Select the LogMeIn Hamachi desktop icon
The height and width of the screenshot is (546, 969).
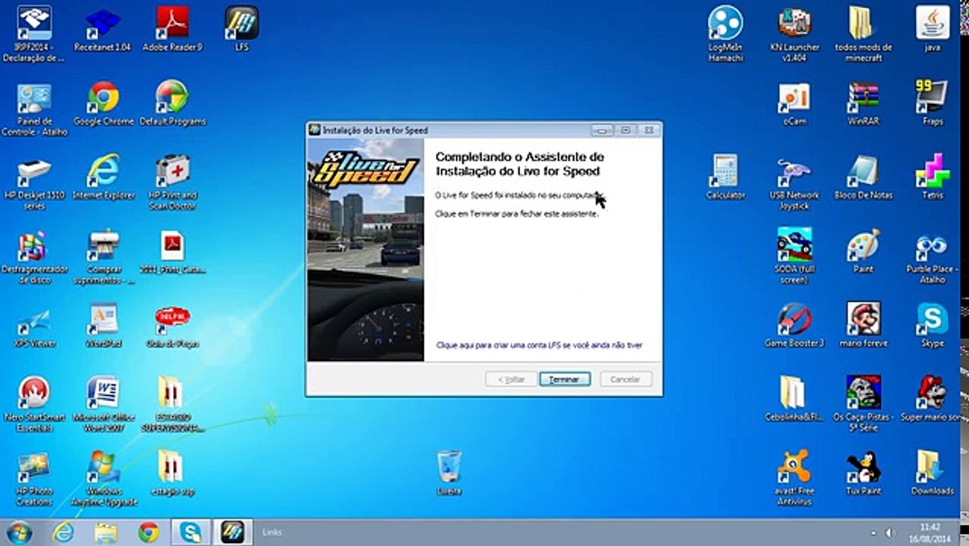click(725, 34)
